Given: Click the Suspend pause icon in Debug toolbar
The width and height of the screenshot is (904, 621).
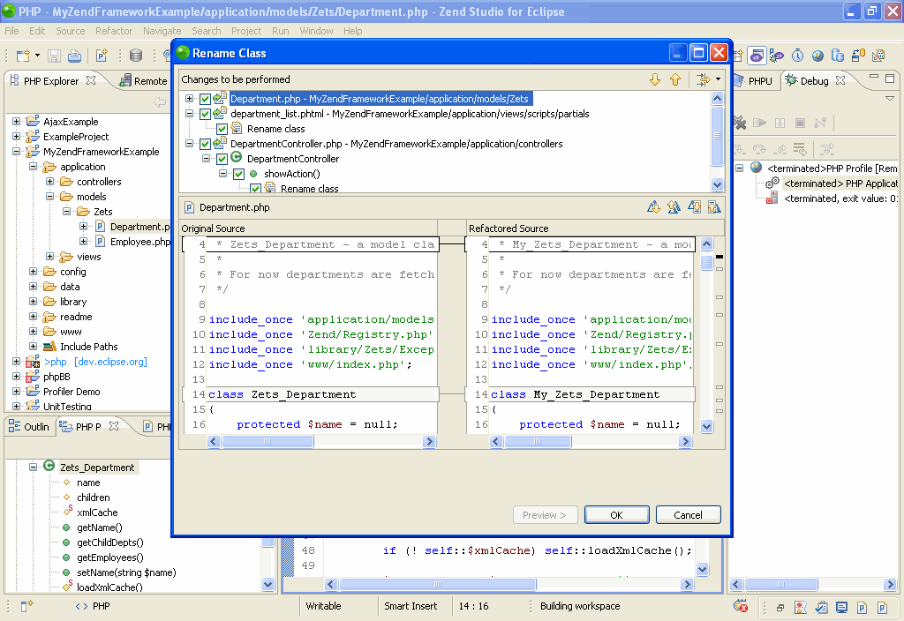Looking at the screenshot, I should point(780,123).
